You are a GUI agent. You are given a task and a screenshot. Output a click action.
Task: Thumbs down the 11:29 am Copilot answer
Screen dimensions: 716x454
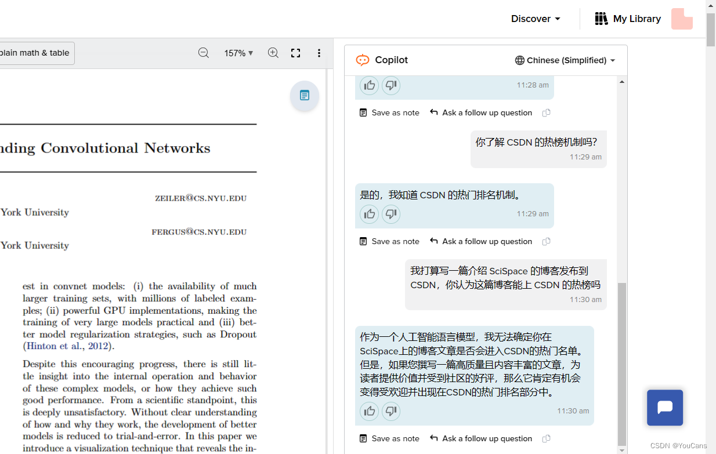coord(391,214)
